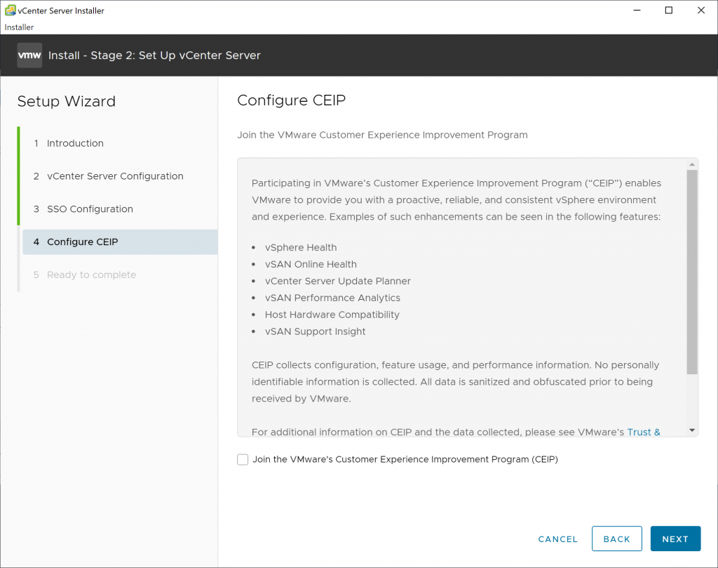Open the Installer menu

[x=19, y=27]
